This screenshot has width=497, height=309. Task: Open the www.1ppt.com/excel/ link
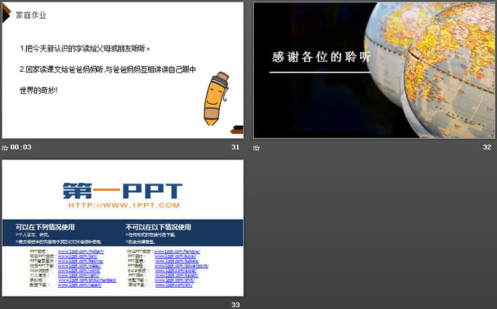(x=175, y=271)
